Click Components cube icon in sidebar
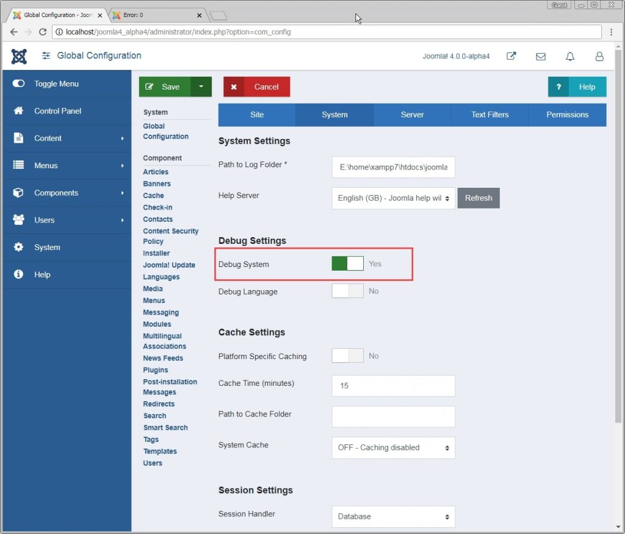 [x=18, y=193]
